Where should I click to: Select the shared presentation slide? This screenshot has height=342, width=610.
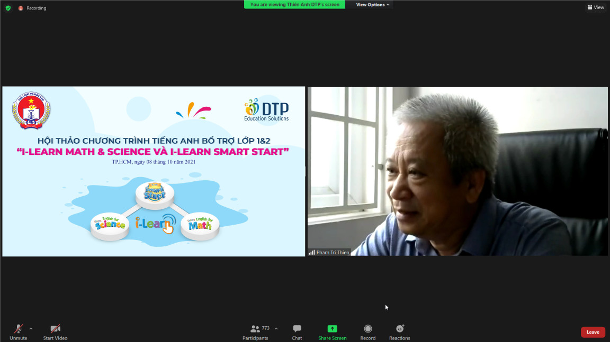[154, 171]
